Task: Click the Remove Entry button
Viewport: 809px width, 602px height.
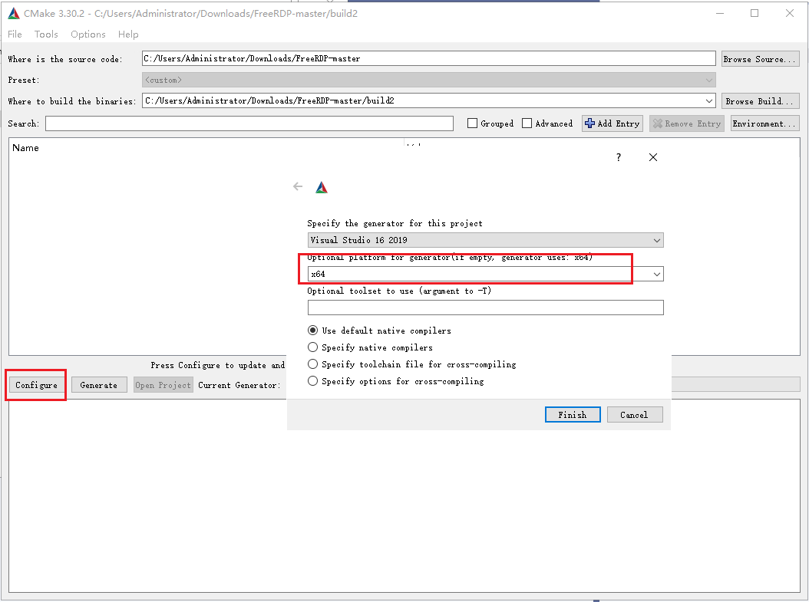Action: click(x=687, y=123)
